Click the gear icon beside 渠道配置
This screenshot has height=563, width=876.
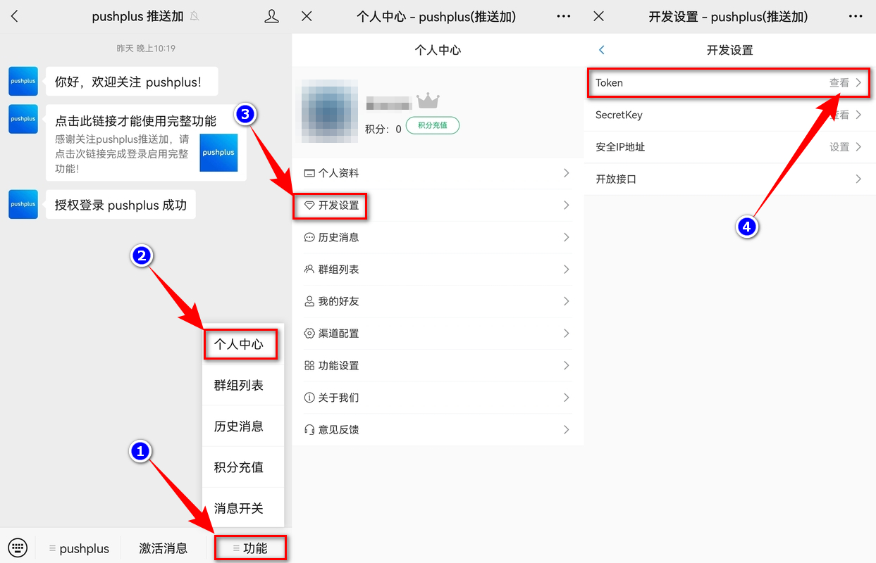pyautogui.click(x=310, y=333)
